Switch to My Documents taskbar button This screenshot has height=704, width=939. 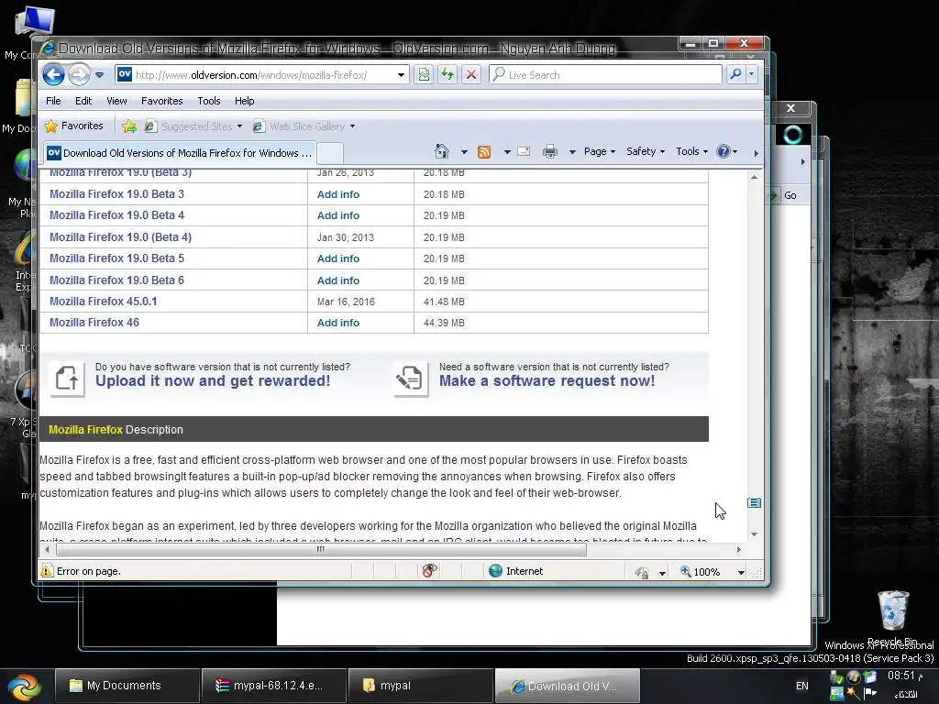pyautogui.click(x=127, y=686)
